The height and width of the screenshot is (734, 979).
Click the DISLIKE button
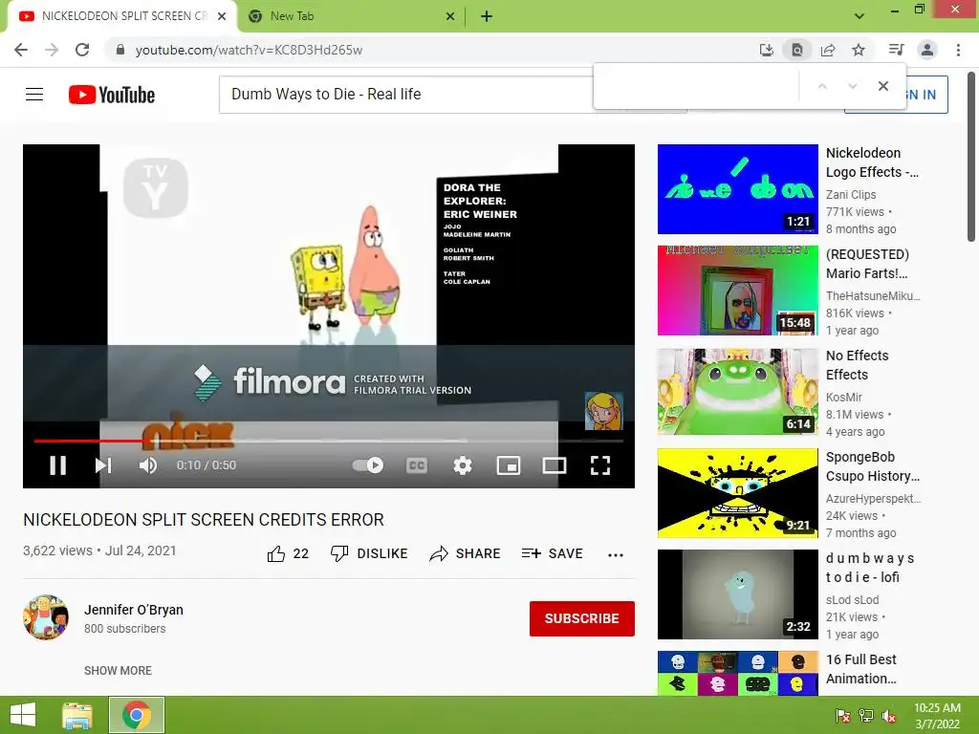click(369, 553)
